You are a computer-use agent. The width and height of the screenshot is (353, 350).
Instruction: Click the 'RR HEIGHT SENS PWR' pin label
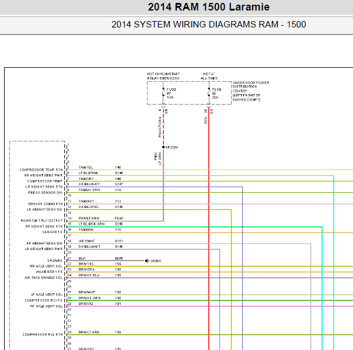click(x=43, y=175)
